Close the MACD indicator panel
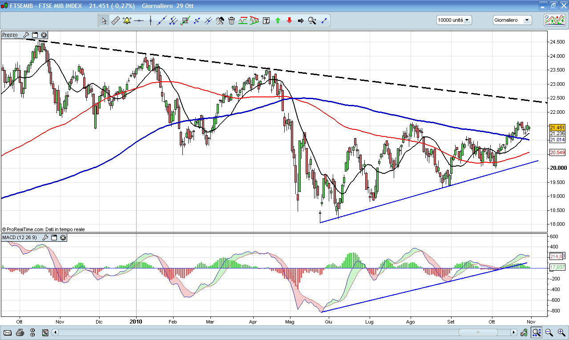Image resolution: width=569 pixels, height=340 pixels. pyautogui.click(x=63, y=238)
